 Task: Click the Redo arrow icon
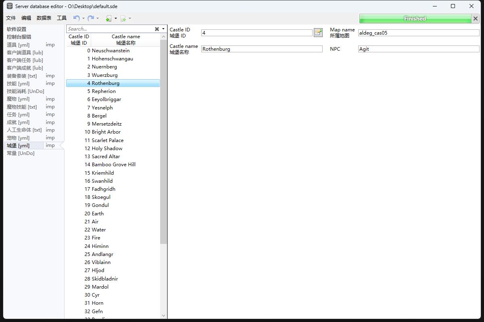tap(91, 18)
